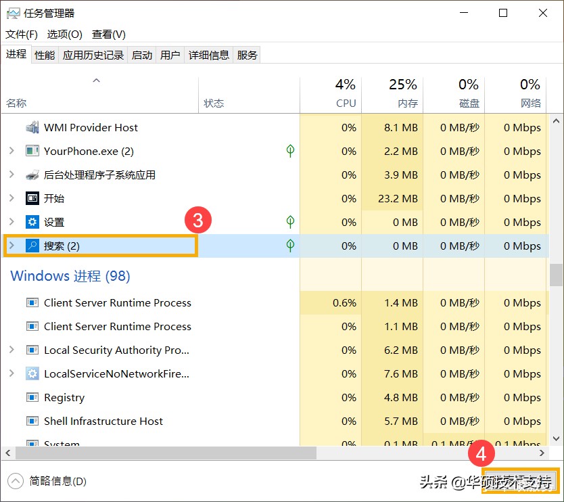Click the 设置 gear icon

[31, 222]
